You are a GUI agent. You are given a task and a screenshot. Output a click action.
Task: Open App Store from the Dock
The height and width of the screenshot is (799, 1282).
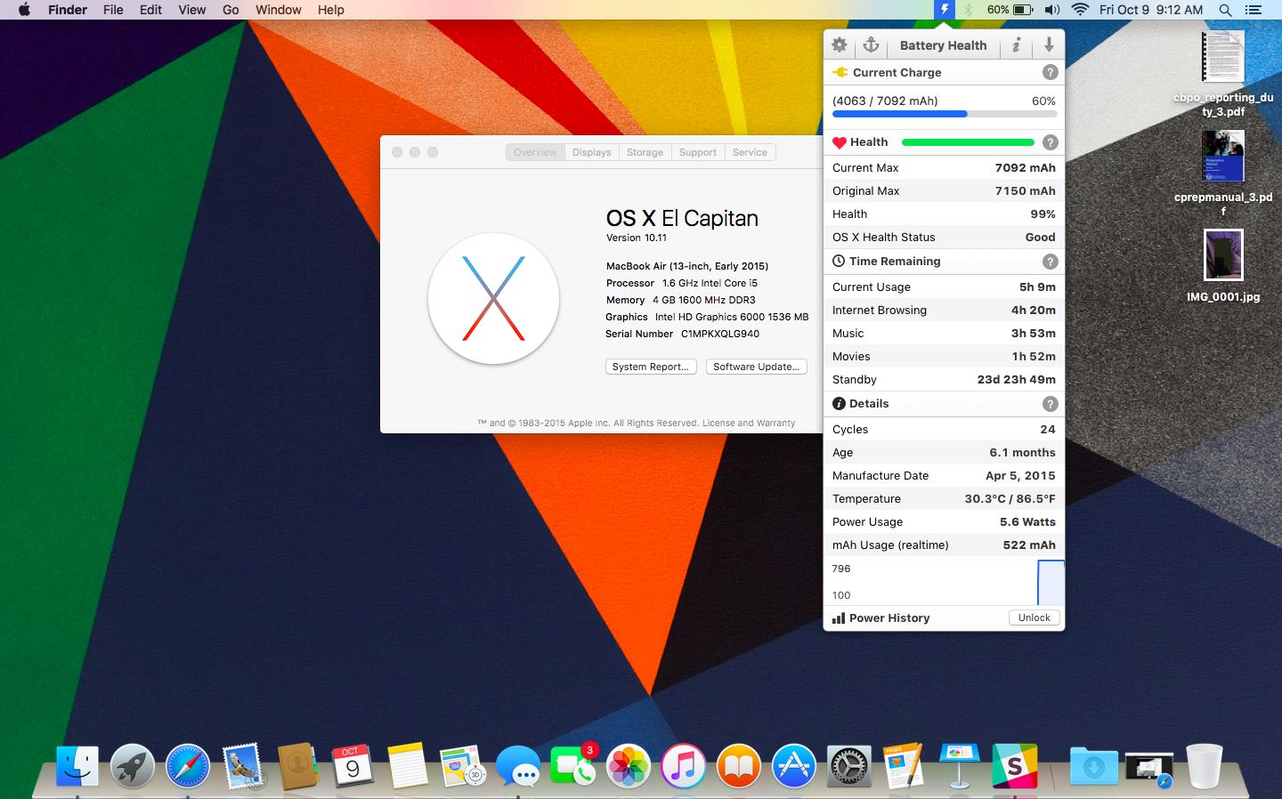click(x=794, y=765)
